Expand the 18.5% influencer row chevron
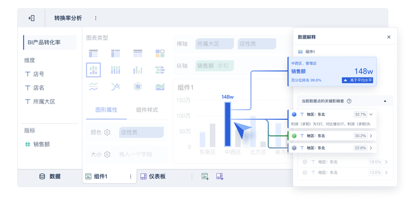Viewport: 407px width, 199px height. click(386, 162)
